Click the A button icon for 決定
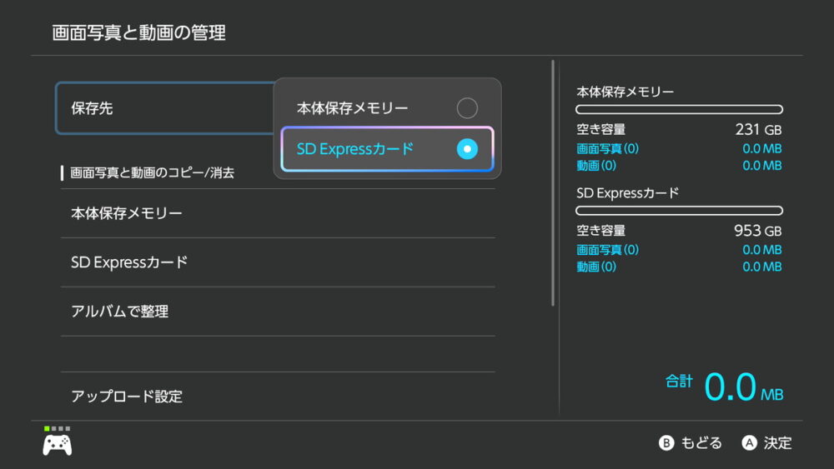 tap(749, 443)
